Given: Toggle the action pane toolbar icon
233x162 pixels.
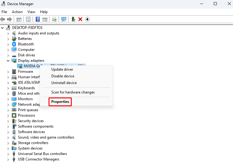Looking at the screenshot, I should tap(45, 19).
